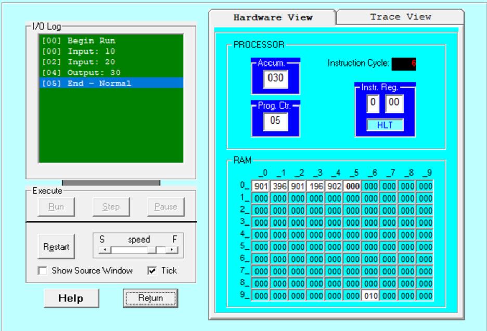Select the Hardware View tab
487x331 pixels.
(273, 17)
